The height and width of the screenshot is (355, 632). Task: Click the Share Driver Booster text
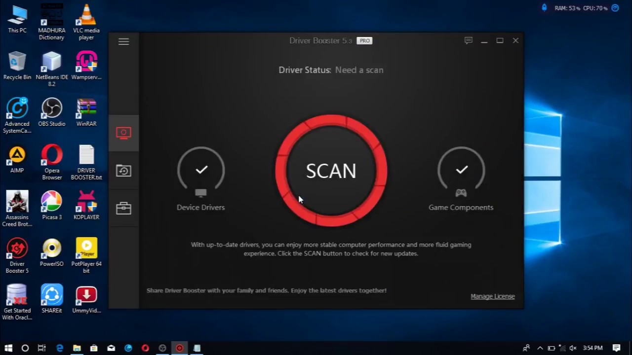267,290
